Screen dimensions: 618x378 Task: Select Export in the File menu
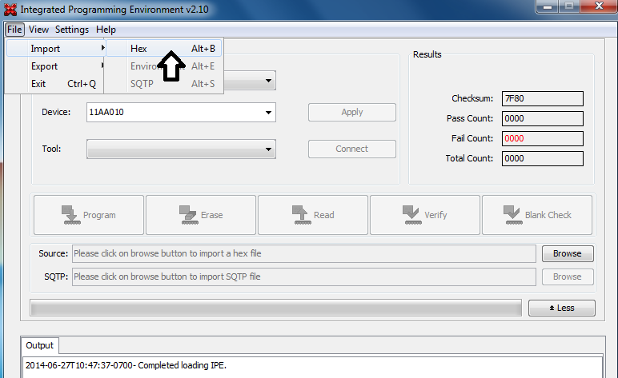point(56,66)
